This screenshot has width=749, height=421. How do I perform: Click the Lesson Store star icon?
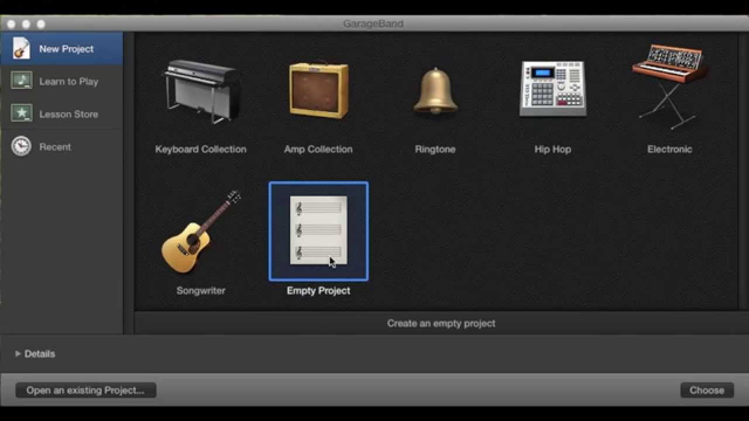point(21,113)
